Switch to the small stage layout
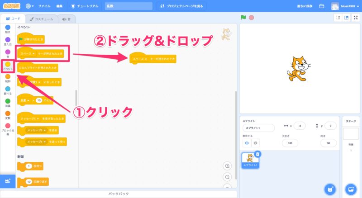The height and width of the screenshot is (198, 362). [338, 18]
